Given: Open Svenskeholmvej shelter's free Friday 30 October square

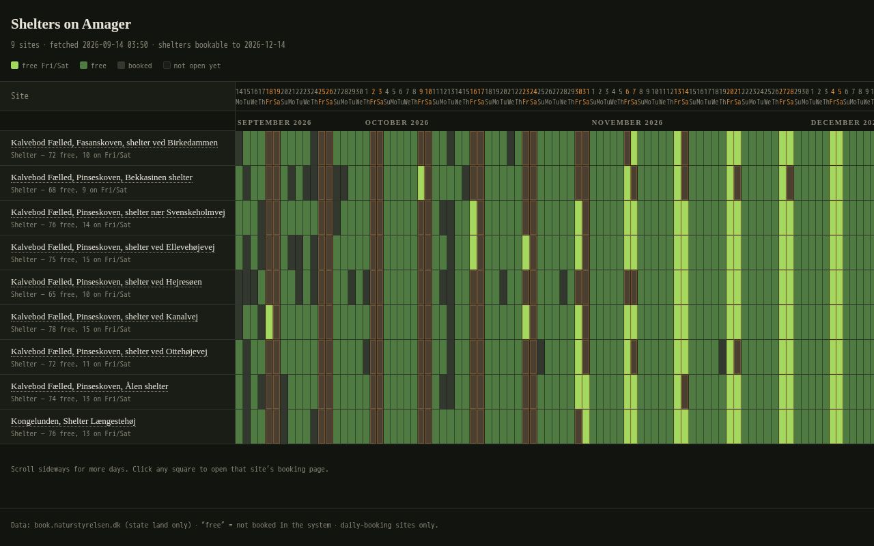Looking at the screenshot, I should [x=578, y=218].
